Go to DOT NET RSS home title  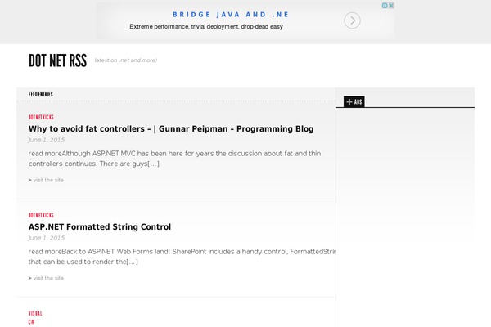pos(57,60)
